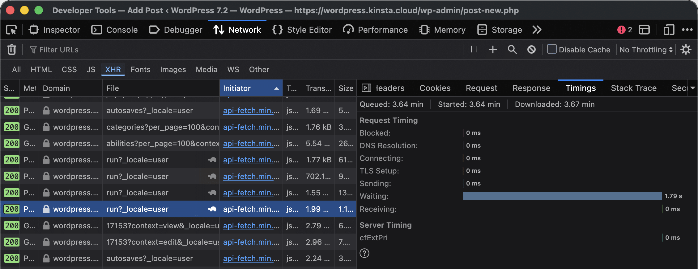Image resolution: width=698 pixels, height=269 pixels.
Task: Open api-fetch initiator link for categories request
Action: [x=251, y=127]
